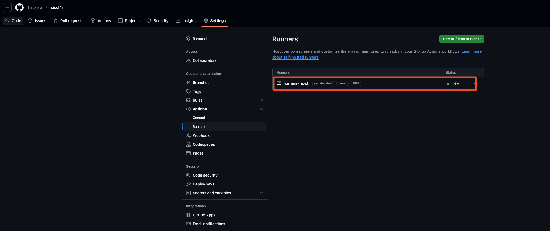This screenshot has width=550, height=231.
Task: Open Branches settings
Action: (x=201, y=83)
